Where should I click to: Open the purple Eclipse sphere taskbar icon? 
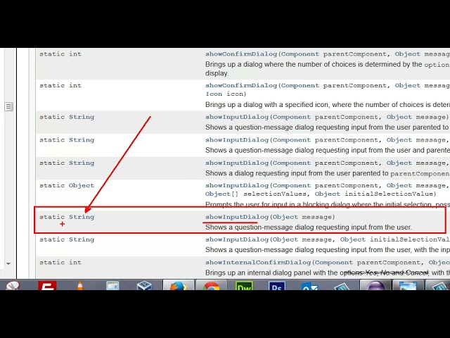(x=375, y=285)
